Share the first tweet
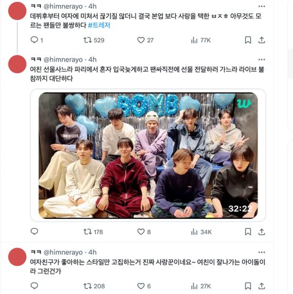The height and width of the screenshot is (294, 293). click(261, 40)
